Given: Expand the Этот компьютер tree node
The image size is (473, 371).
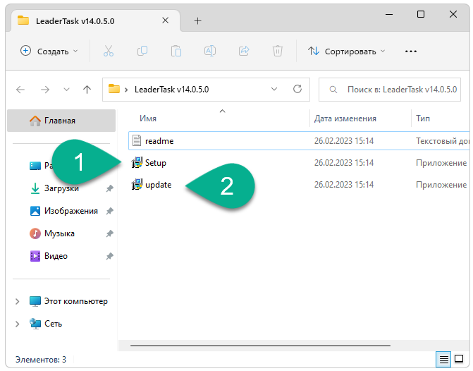Looking at the screenshot, I should click(18, 301).
